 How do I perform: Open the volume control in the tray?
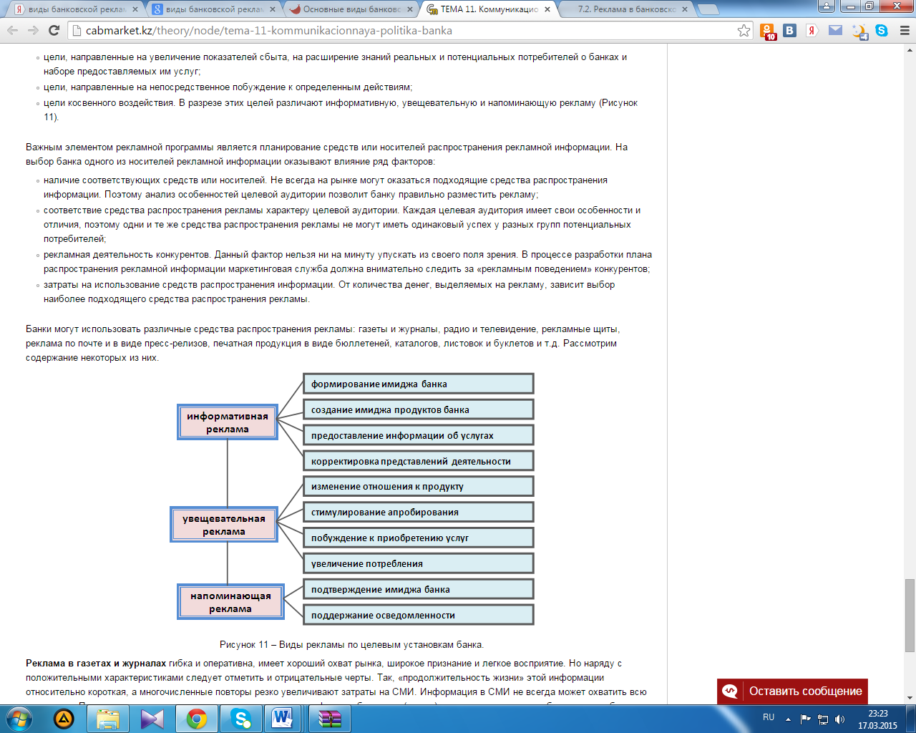click(839, 719)
